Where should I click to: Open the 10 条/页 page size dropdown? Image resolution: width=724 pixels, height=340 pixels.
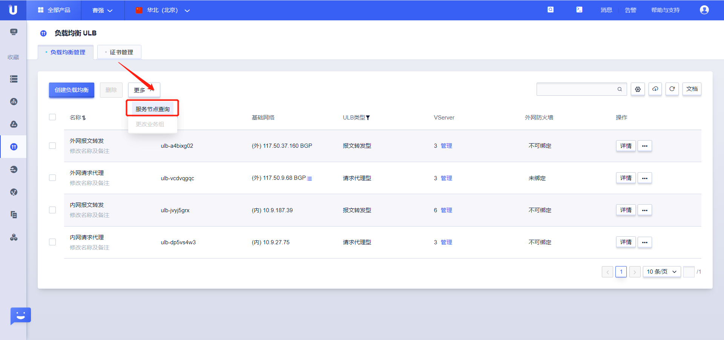click(662, 272)
